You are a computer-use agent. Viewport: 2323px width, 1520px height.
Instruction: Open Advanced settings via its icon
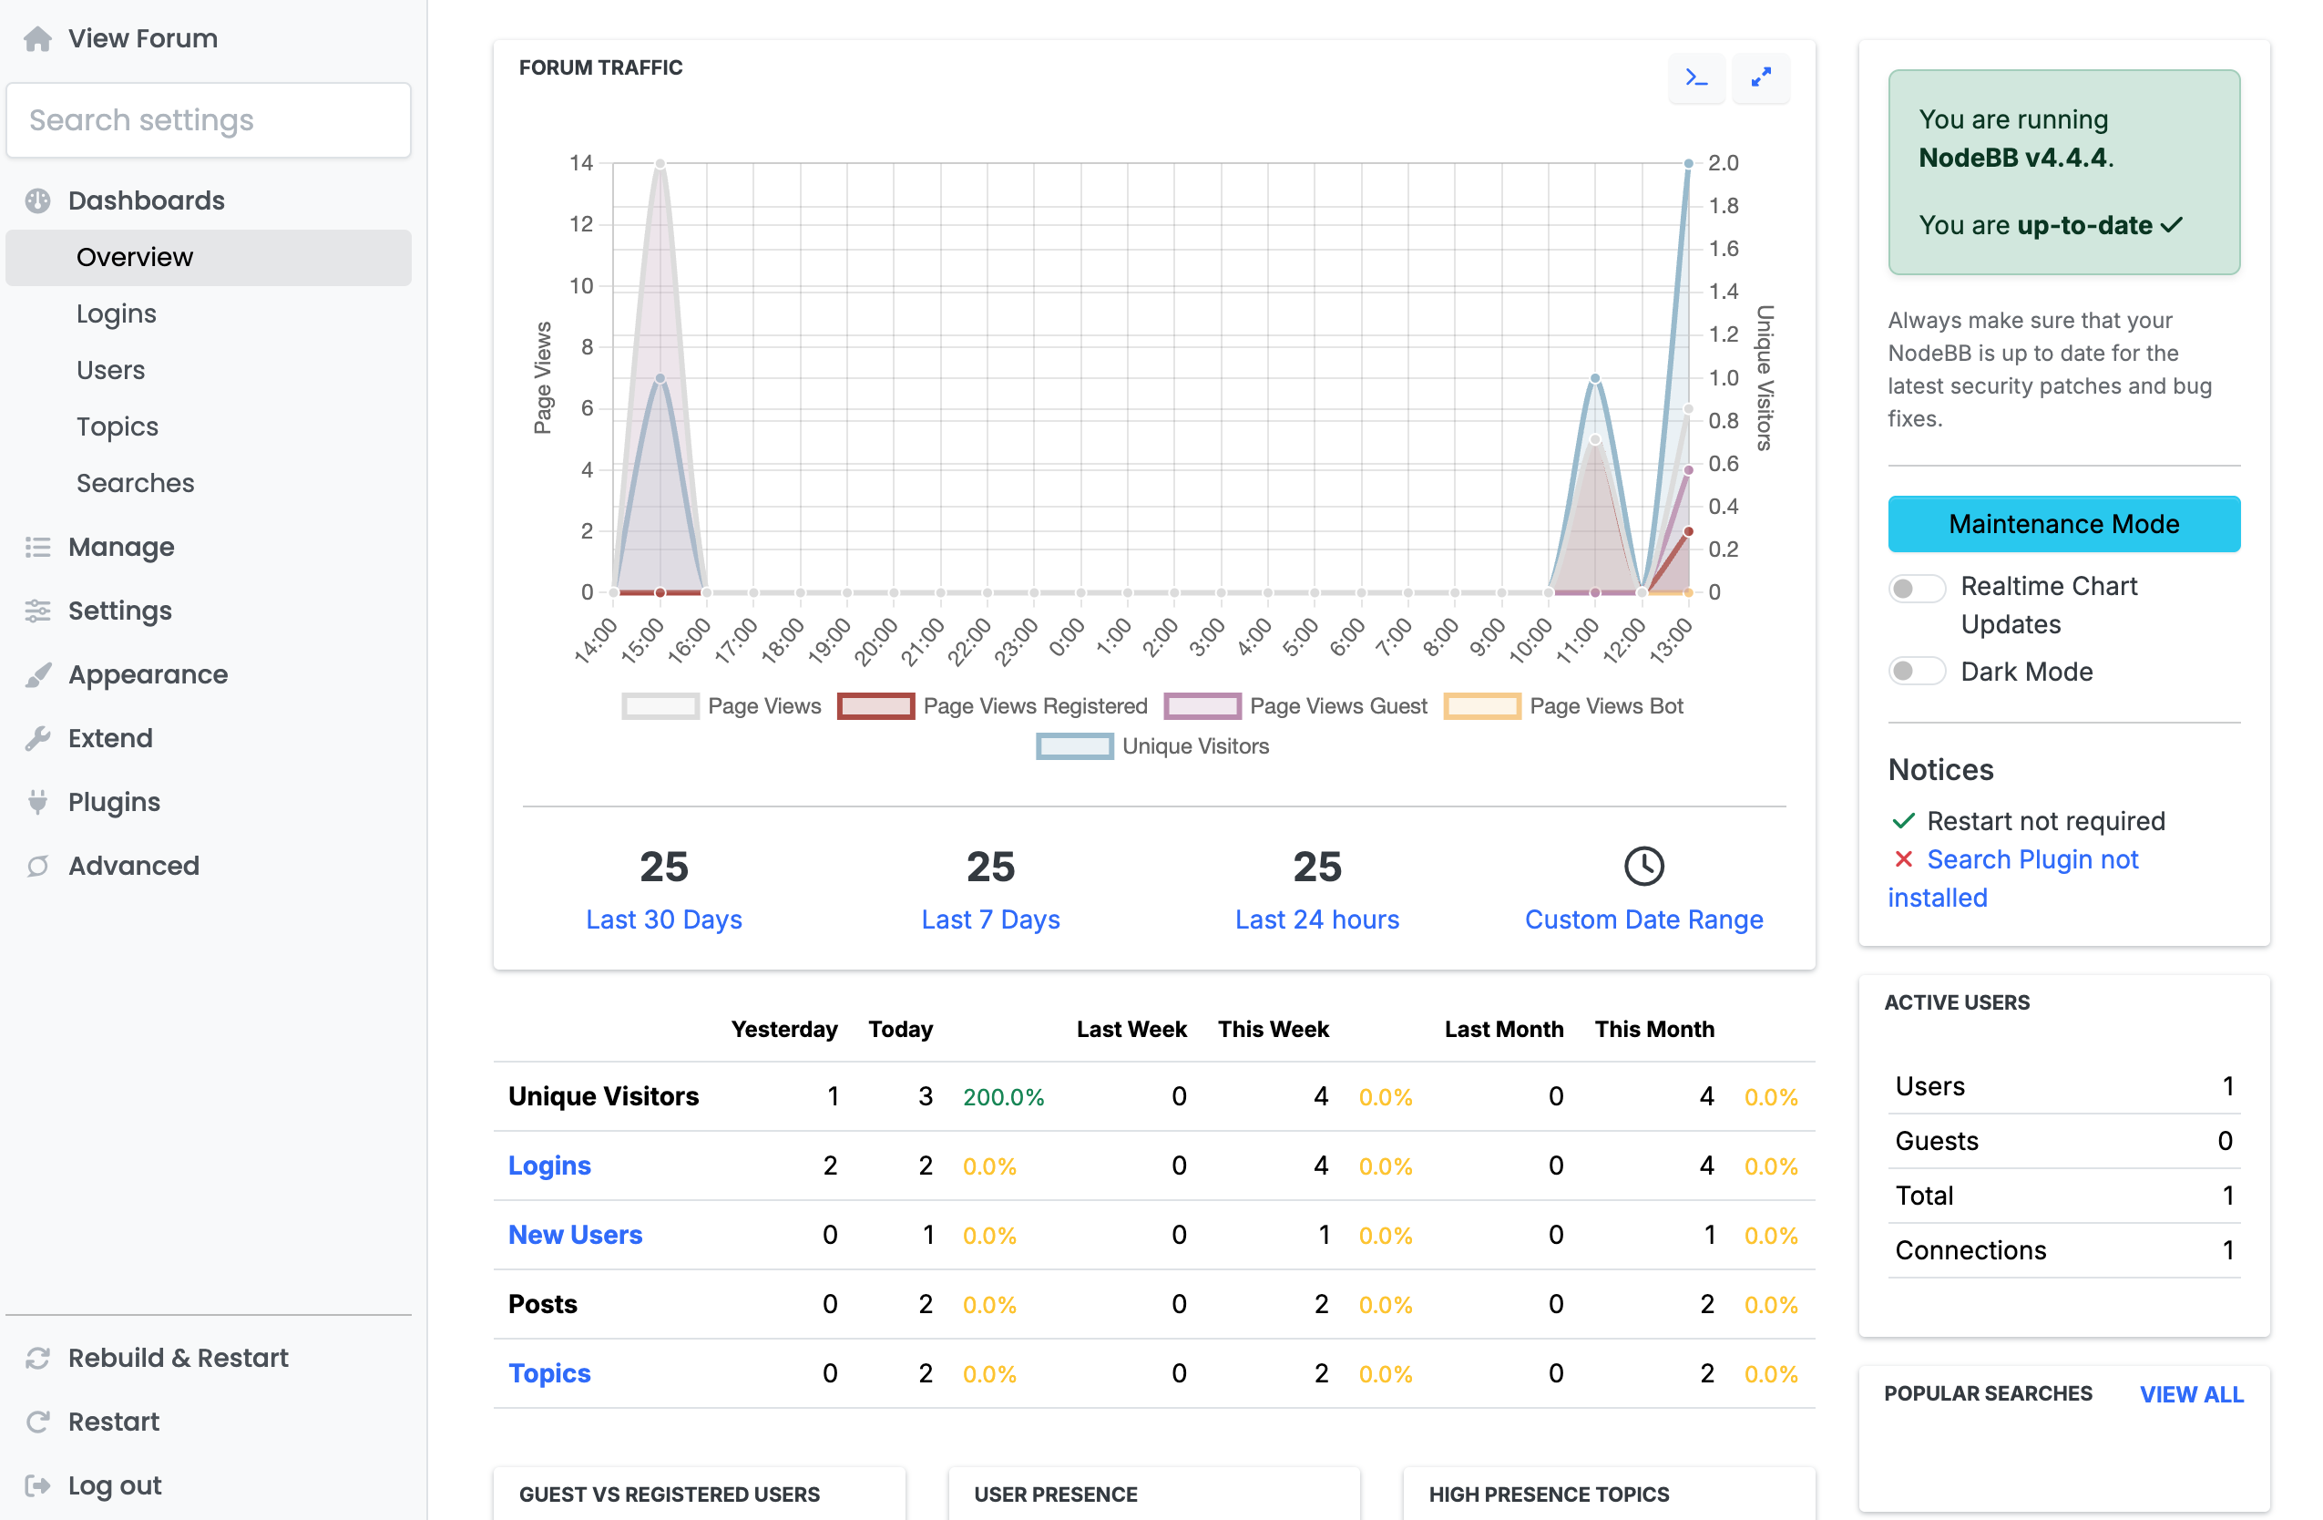click(38, 865)
